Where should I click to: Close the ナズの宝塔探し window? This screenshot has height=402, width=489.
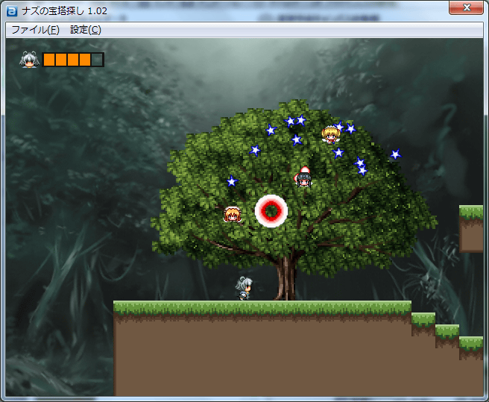coord(466,7)
